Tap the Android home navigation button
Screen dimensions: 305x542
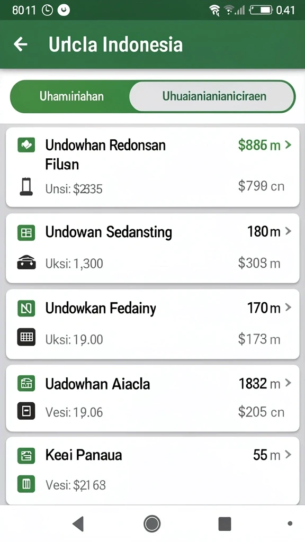coord(152,523)
